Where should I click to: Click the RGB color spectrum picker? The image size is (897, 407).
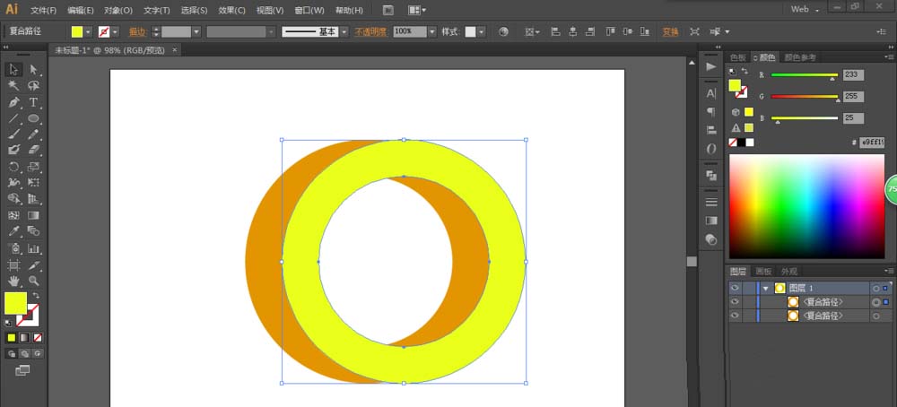pos(806,206)
